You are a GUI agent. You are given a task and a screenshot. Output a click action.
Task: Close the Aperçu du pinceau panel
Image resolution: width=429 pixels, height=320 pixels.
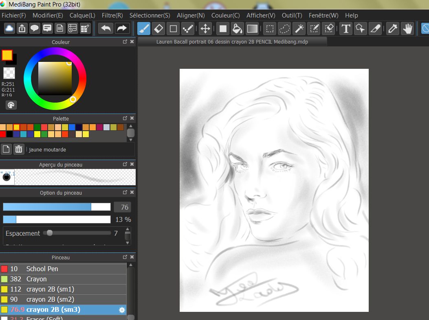pyautogui.click(x=132, y=164)
